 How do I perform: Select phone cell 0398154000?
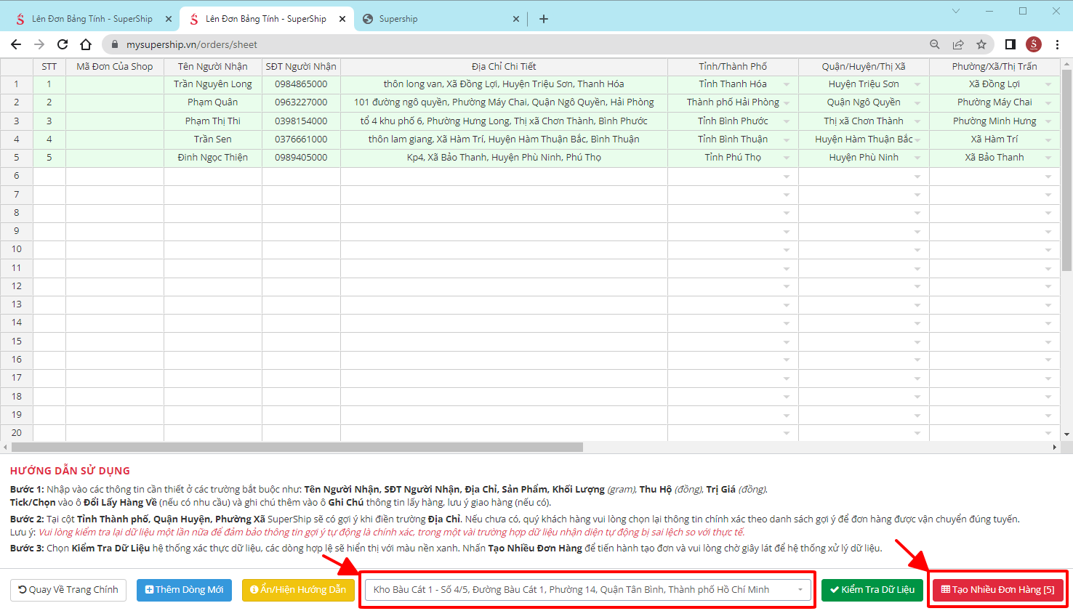[301, 121]
